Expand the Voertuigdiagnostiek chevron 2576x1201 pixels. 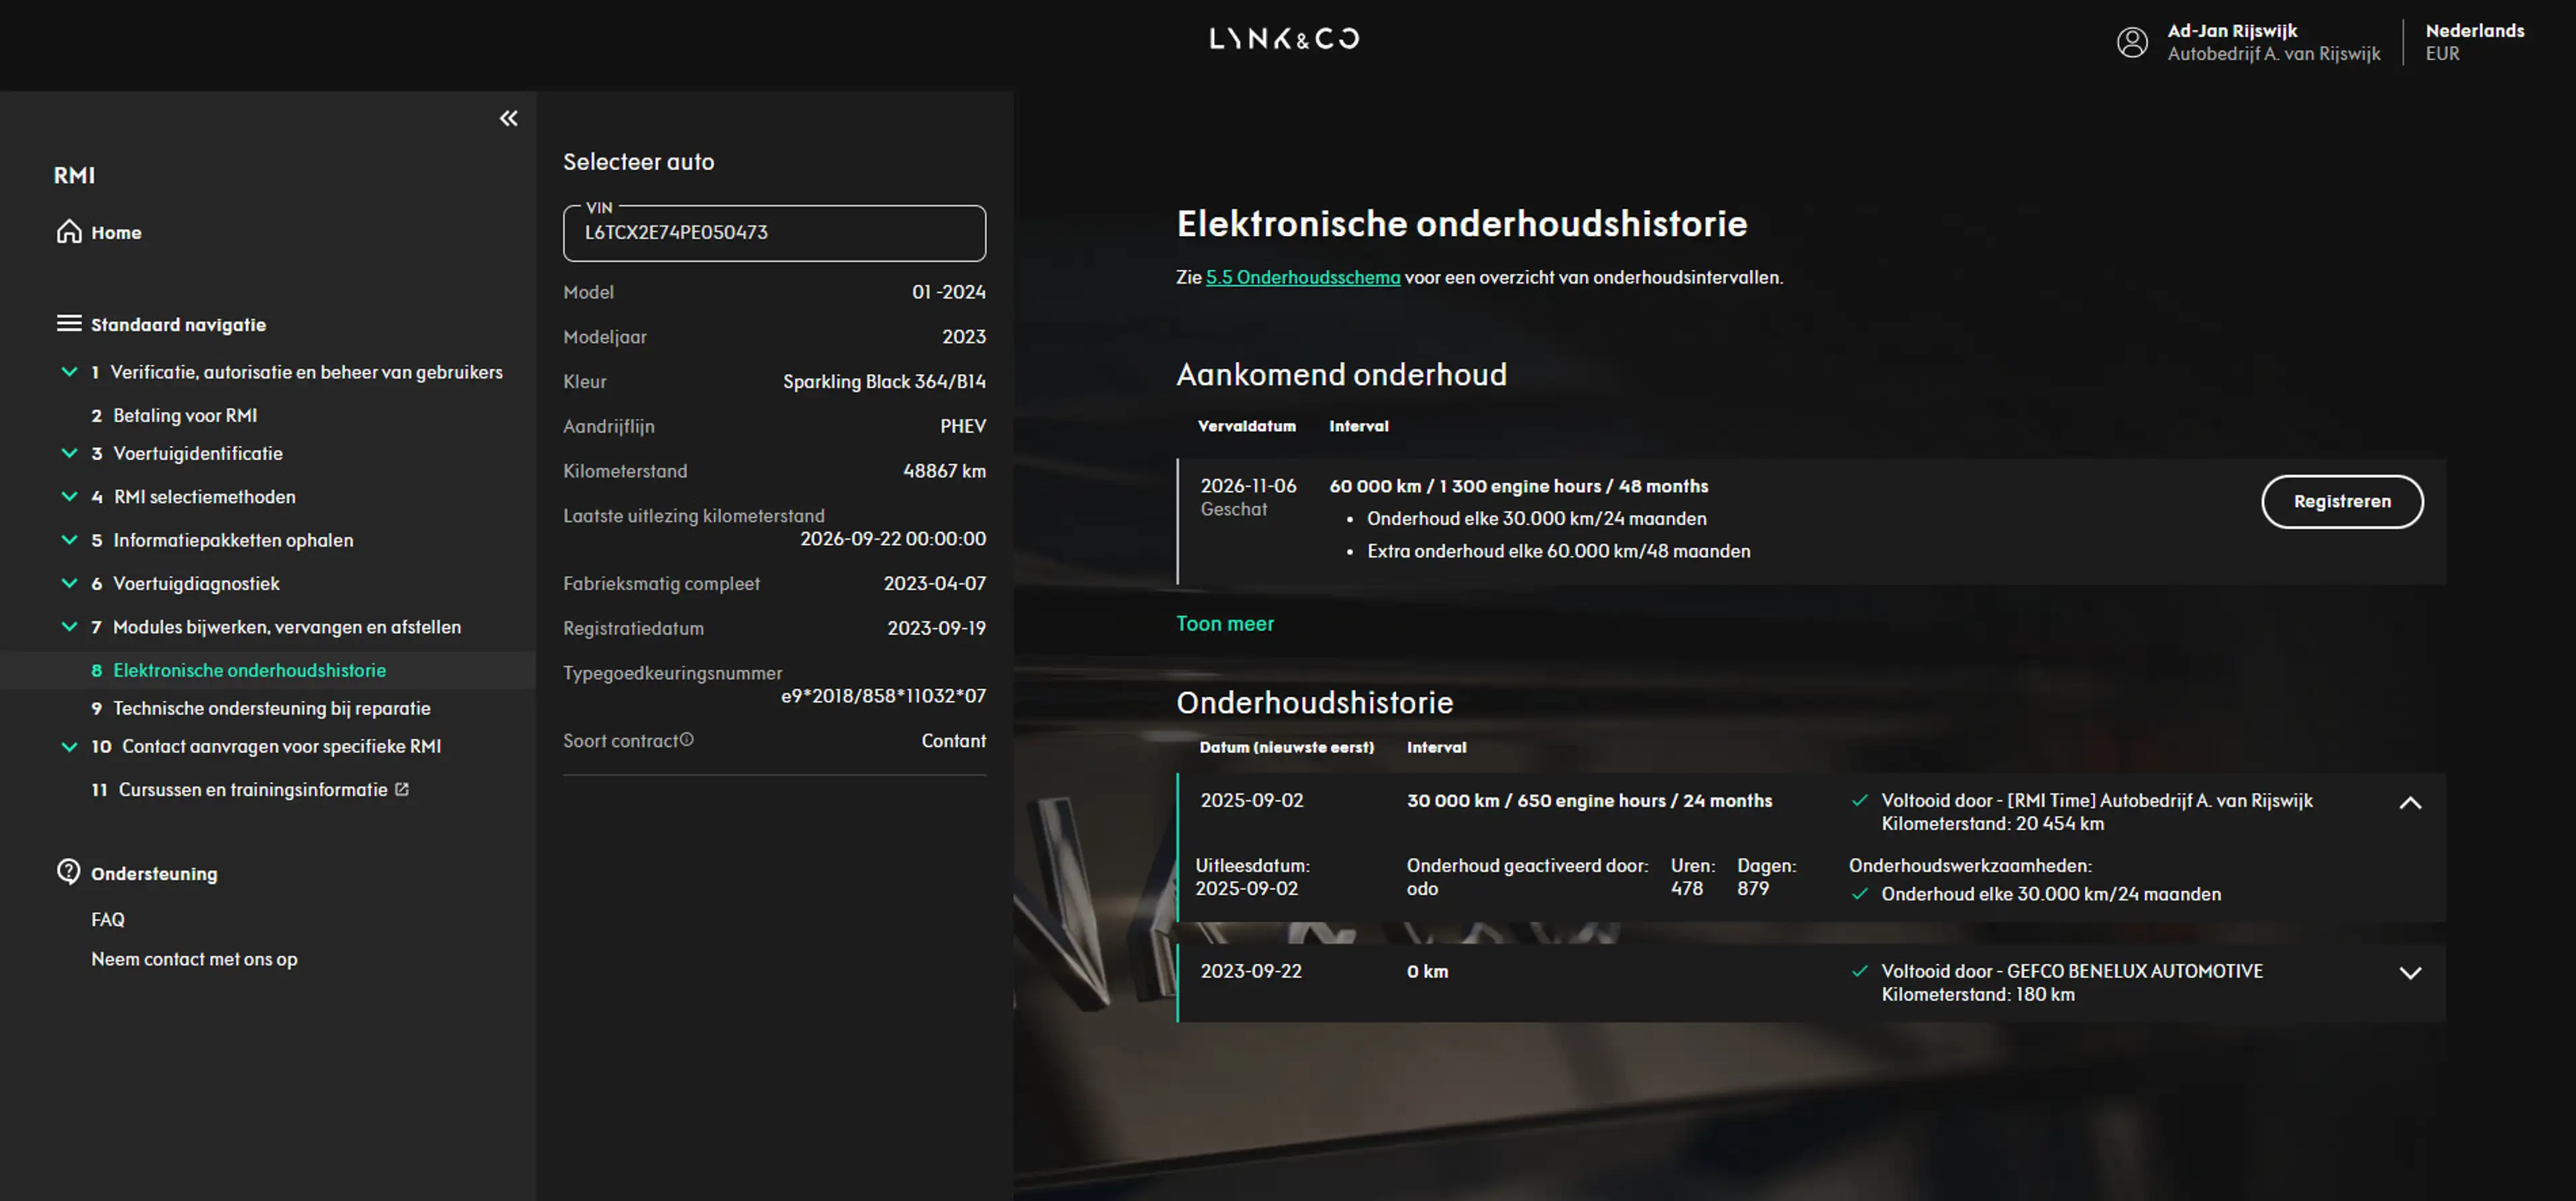(x=69, y=583)
